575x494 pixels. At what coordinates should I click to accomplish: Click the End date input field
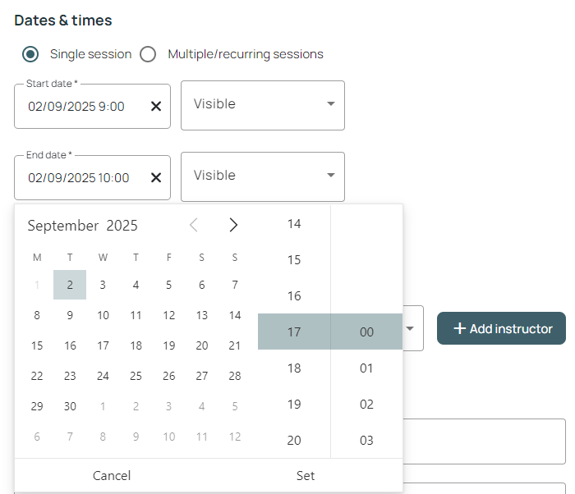82,178
